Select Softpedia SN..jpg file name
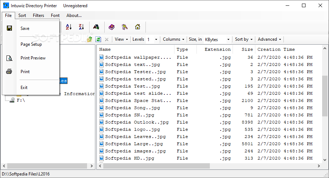This screenshot has width=329, height=178. 130,115
